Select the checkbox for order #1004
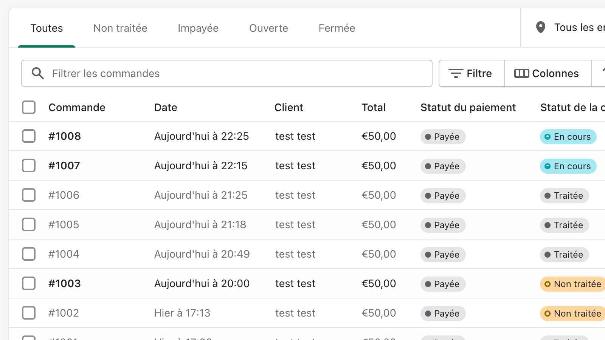Screen dimensions: 605x340 coord(29,254)
